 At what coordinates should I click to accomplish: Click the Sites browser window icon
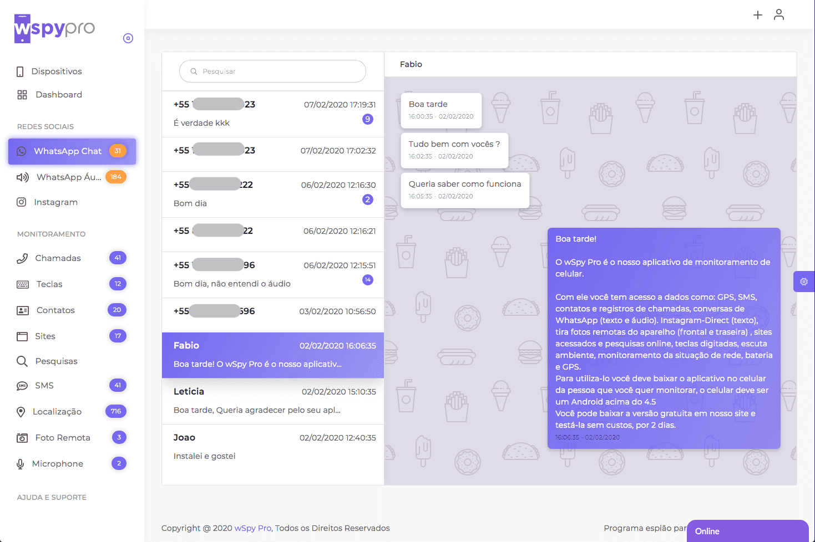(x=22, y=336)
